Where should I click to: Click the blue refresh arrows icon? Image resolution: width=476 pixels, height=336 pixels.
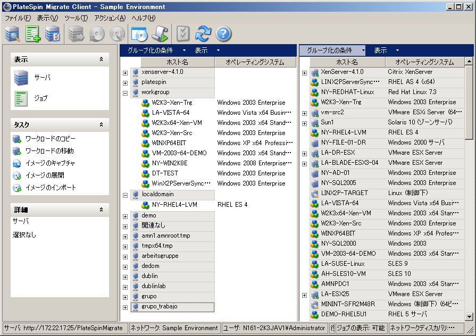point(203,34)
